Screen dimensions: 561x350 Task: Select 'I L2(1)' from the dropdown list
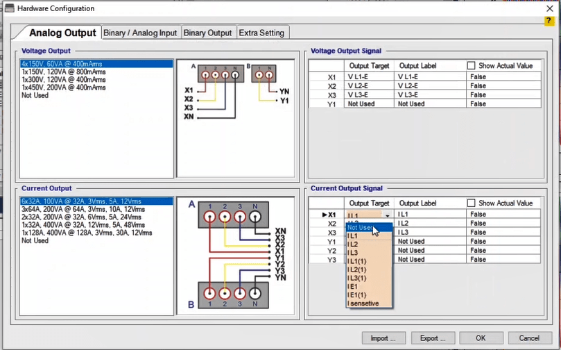pyautogui.click(x=358, y=269)
